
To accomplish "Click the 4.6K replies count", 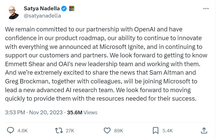I will click(22, 131).
